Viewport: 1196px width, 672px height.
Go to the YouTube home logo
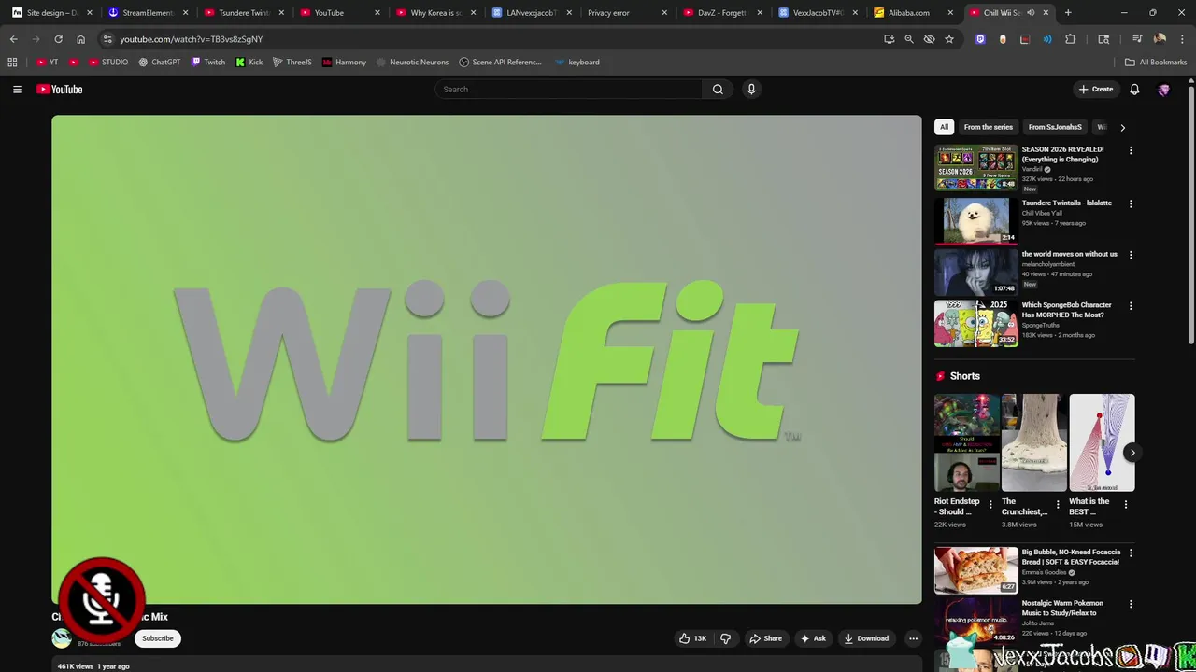pos(59,90)
